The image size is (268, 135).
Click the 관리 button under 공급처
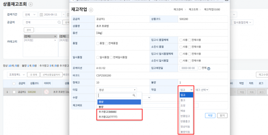(x=29, y=30)
